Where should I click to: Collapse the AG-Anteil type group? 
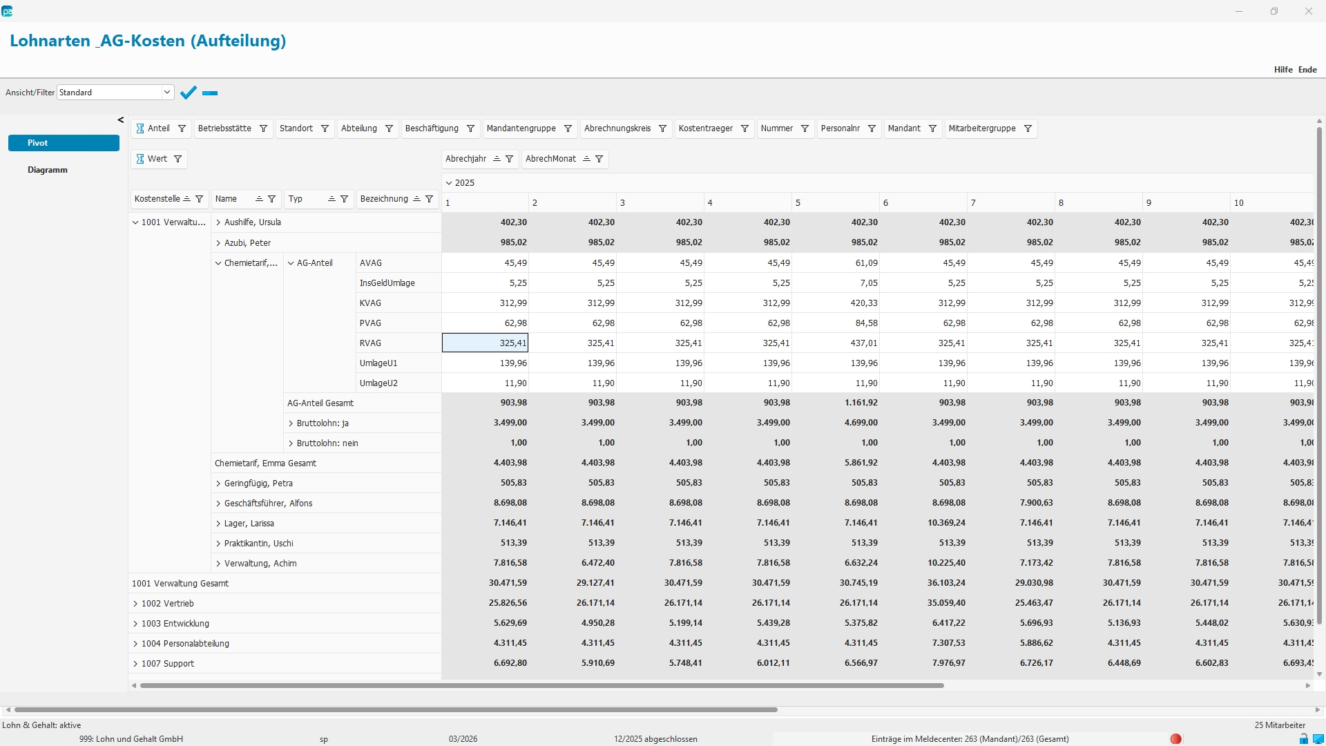click(x=291, y=263)
